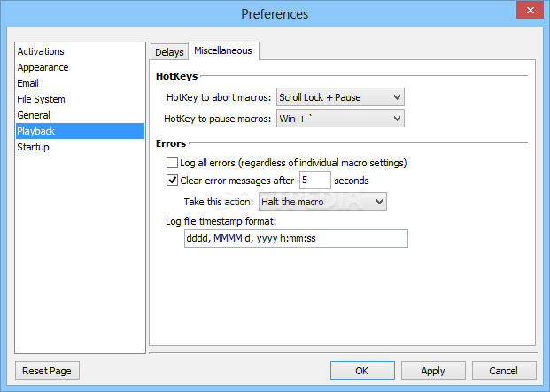The image size is (550, 392).
Task: Select the highlighted Playback category
Action: pyautogui.click(x=80, y=131)
